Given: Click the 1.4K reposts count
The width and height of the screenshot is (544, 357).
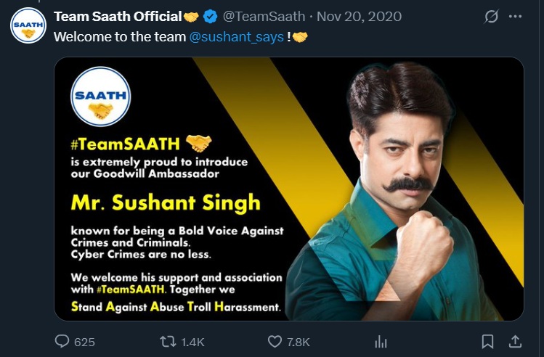Looking at the screenshot, I should [192, 342].
